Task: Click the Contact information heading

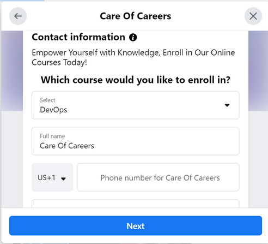Action: click(x=78, y=37)
